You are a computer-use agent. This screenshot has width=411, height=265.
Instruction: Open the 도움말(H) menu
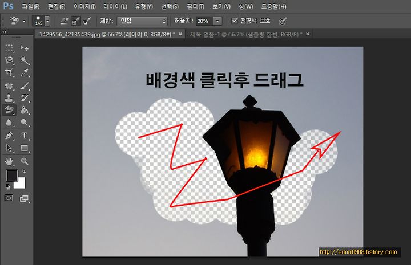tap(273, 6)
